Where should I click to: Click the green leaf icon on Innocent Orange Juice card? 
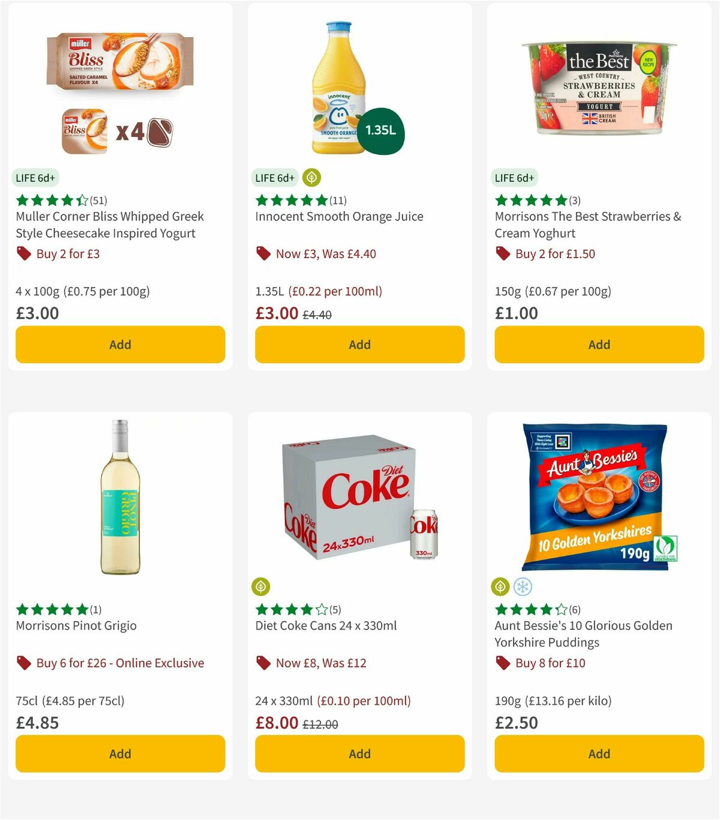(310, 177)
